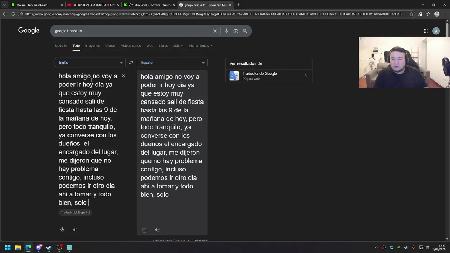
Task: Select the Imágenes results tab
Action: (x=92, y=46)
